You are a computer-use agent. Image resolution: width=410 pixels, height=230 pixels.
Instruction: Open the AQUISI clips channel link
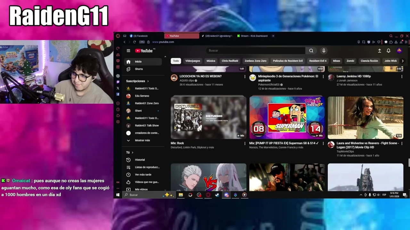[x=187, y=80]
